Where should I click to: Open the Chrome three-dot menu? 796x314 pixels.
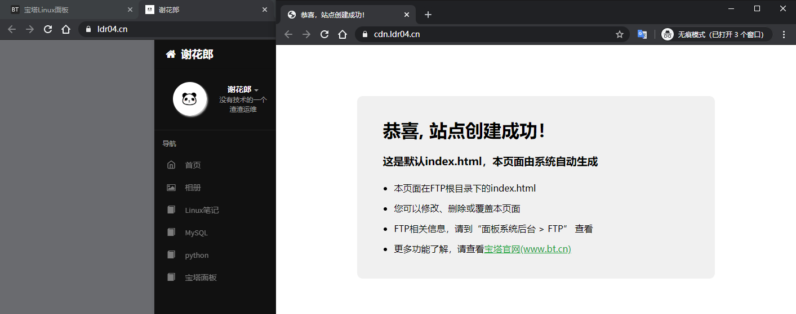pyautogui.click(x=784, y=34)
